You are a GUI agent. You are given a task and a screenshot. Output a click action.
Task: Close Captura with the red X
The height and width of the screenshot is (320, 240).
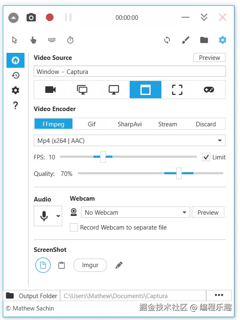pyautogui.click(x=223, y=17)
